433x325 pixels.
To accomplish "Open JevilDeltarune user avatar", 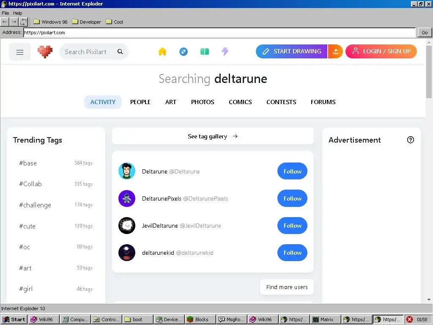I will tap(127, 226).
